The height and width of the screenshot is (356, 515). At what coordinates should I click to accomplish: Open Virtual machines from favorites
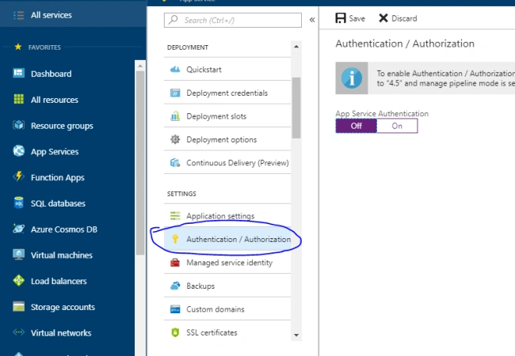coord(67,255)
